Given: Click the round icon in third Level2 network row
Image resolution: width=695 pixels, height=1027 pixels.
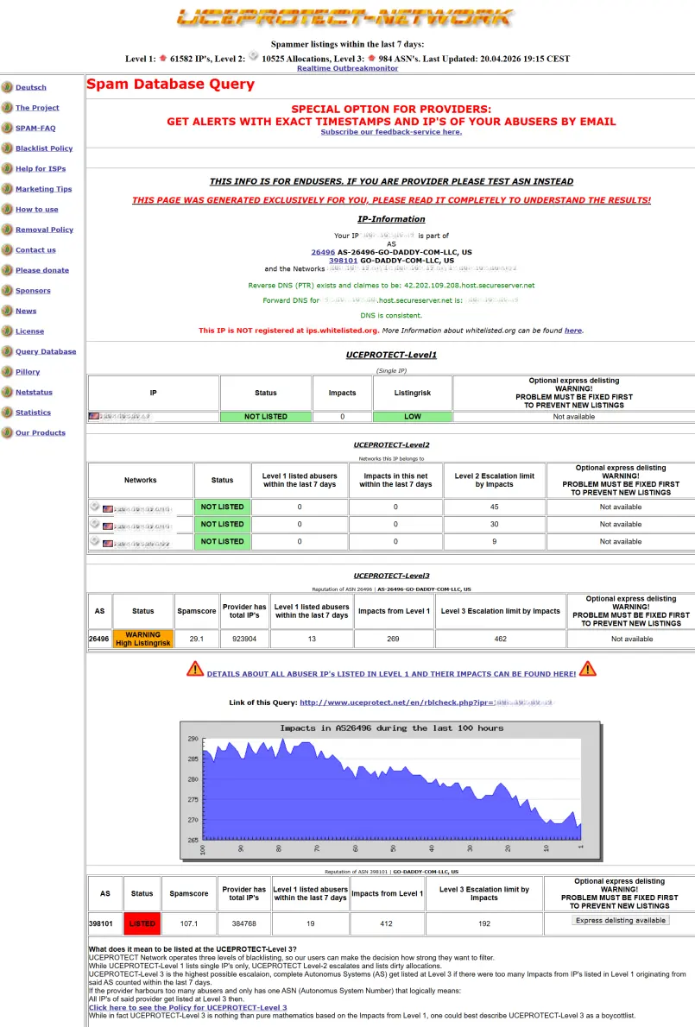Looking at the screenshot, I should [x=95, y=540].
